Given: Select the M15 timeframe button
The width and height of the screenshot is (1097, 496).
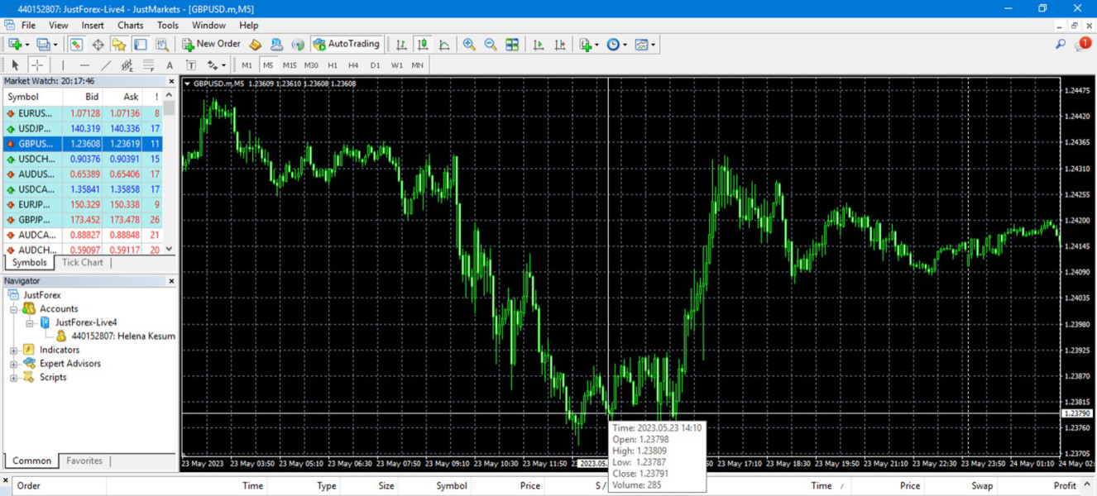Looking at the screenshot, I should click(290, 65).
